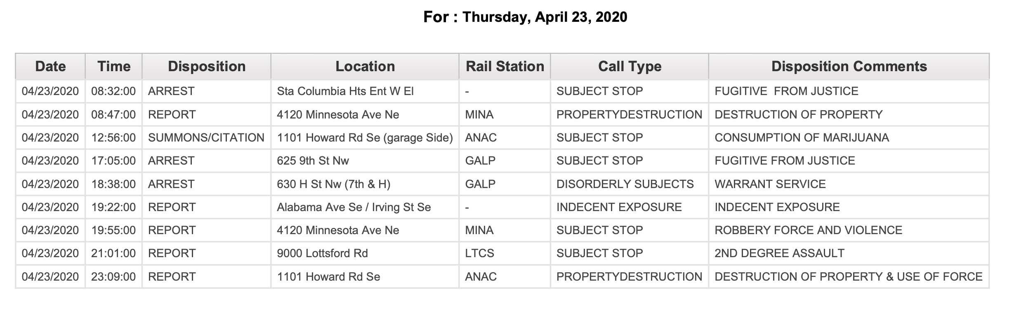The image size is (1014, 316).
Task: Click the Date column header
Action: (x=50, y=66)
